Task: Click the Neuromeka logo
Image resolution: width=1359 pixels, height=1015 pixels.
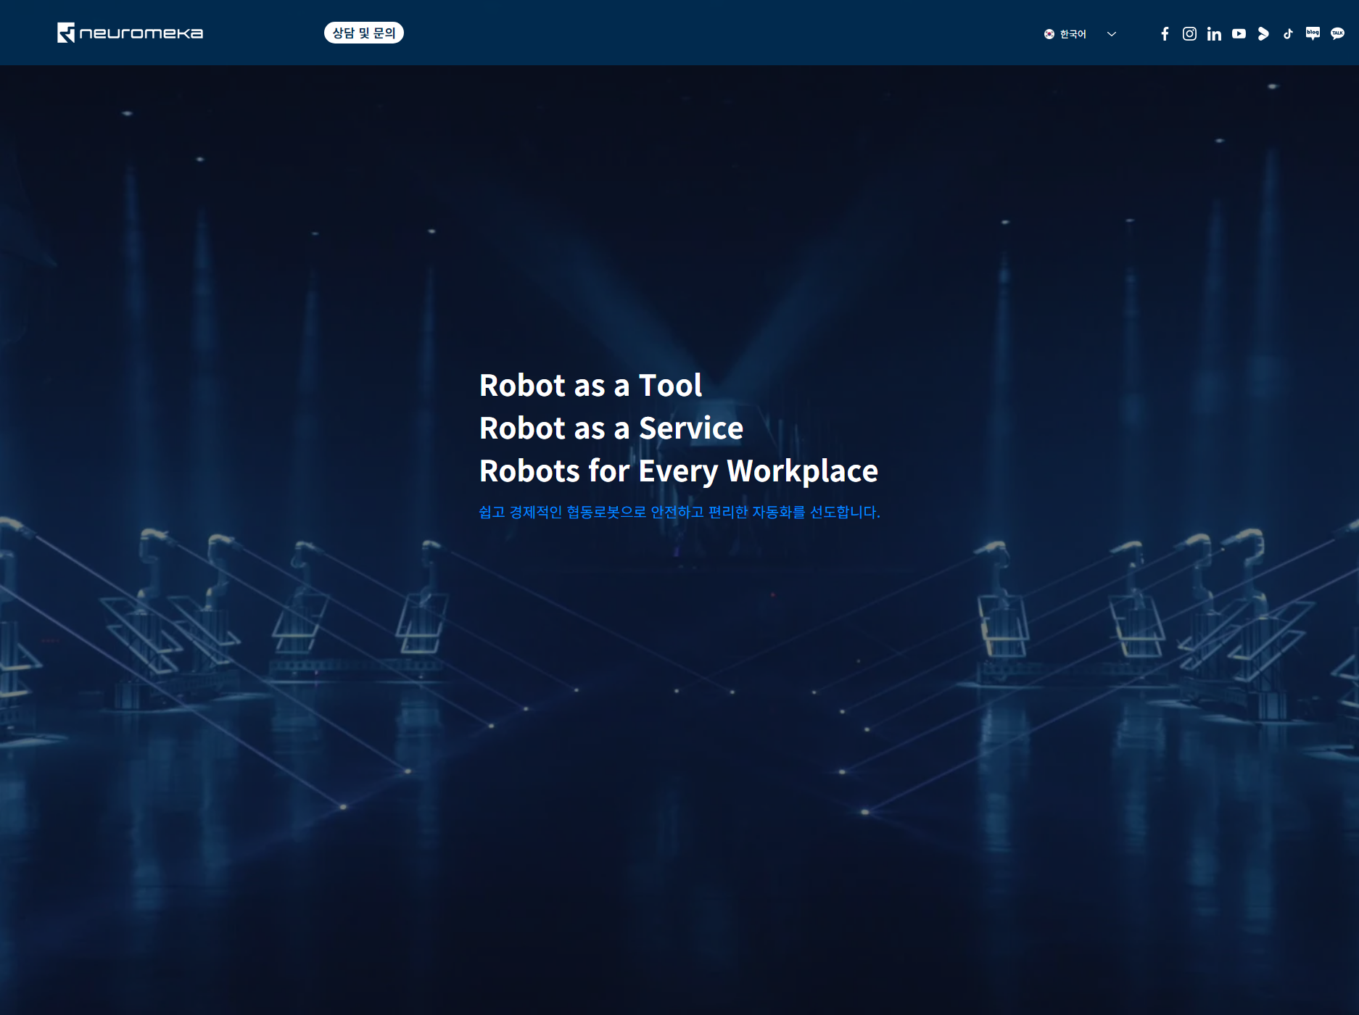Action: pyautogui.click(x=131, y=33)
